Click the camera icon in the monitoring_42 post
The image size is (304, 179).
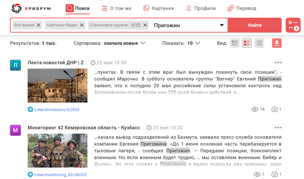(x=275, y=174)
